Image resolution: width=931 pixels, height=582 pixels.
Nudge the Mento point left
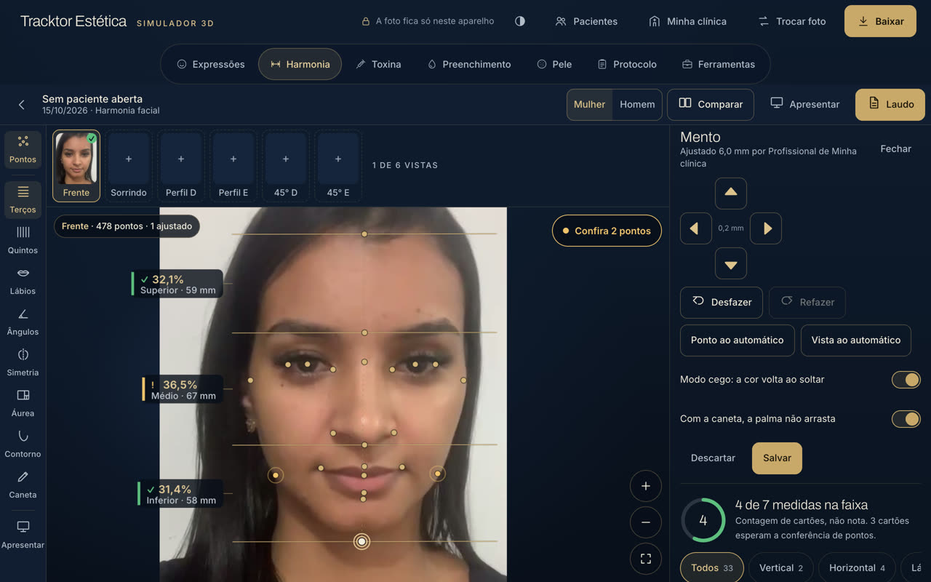click(x=696, y=228)
